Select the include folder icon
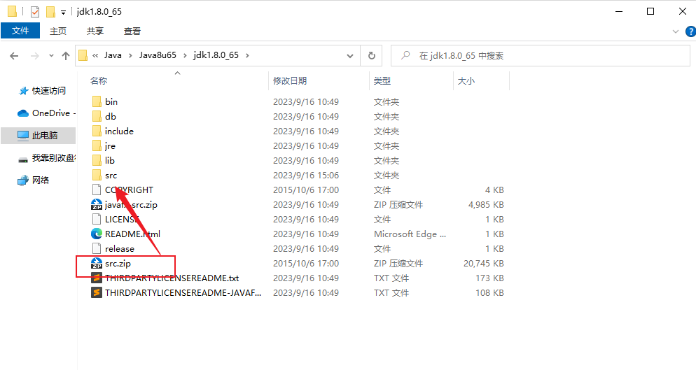This screenshot has height=370, width=696. 97,131
